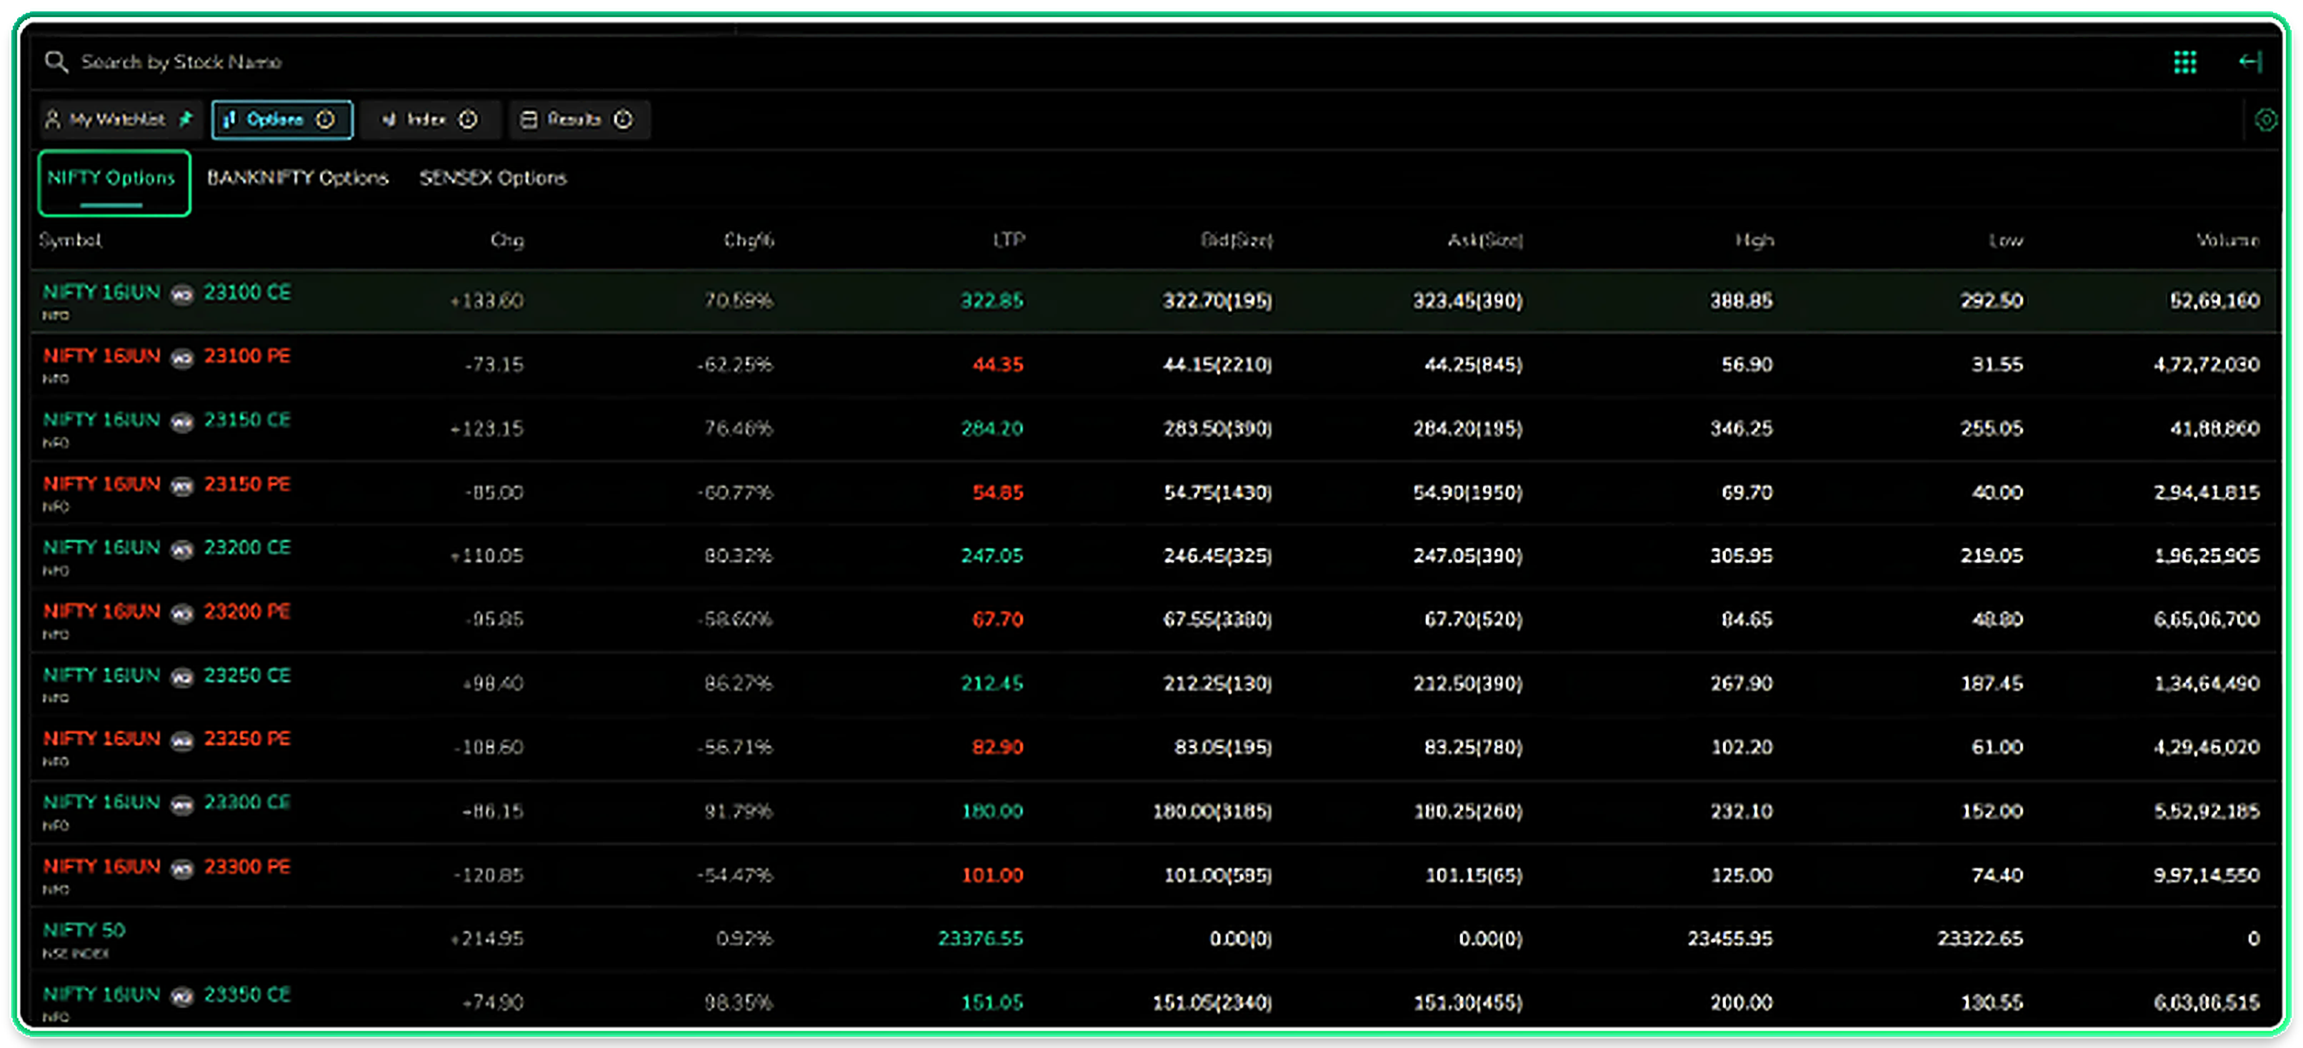
Task: Click weekly badge in 23250 PE row
Action: [181, 740]
